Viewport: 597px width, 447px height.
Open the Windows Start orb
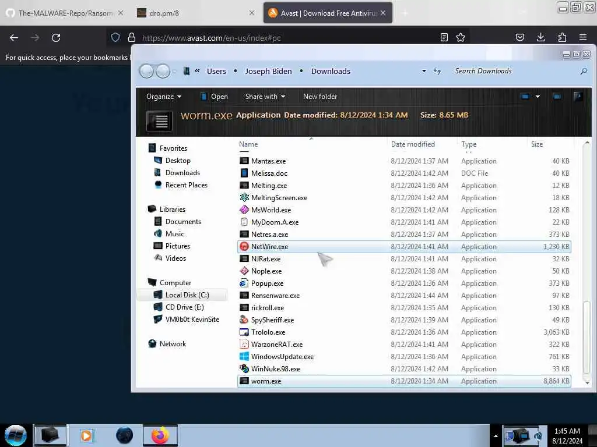tap(16, 435)
